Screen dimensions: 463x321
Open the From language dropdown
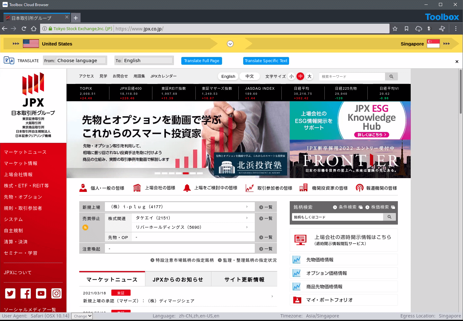pos(81,60)
